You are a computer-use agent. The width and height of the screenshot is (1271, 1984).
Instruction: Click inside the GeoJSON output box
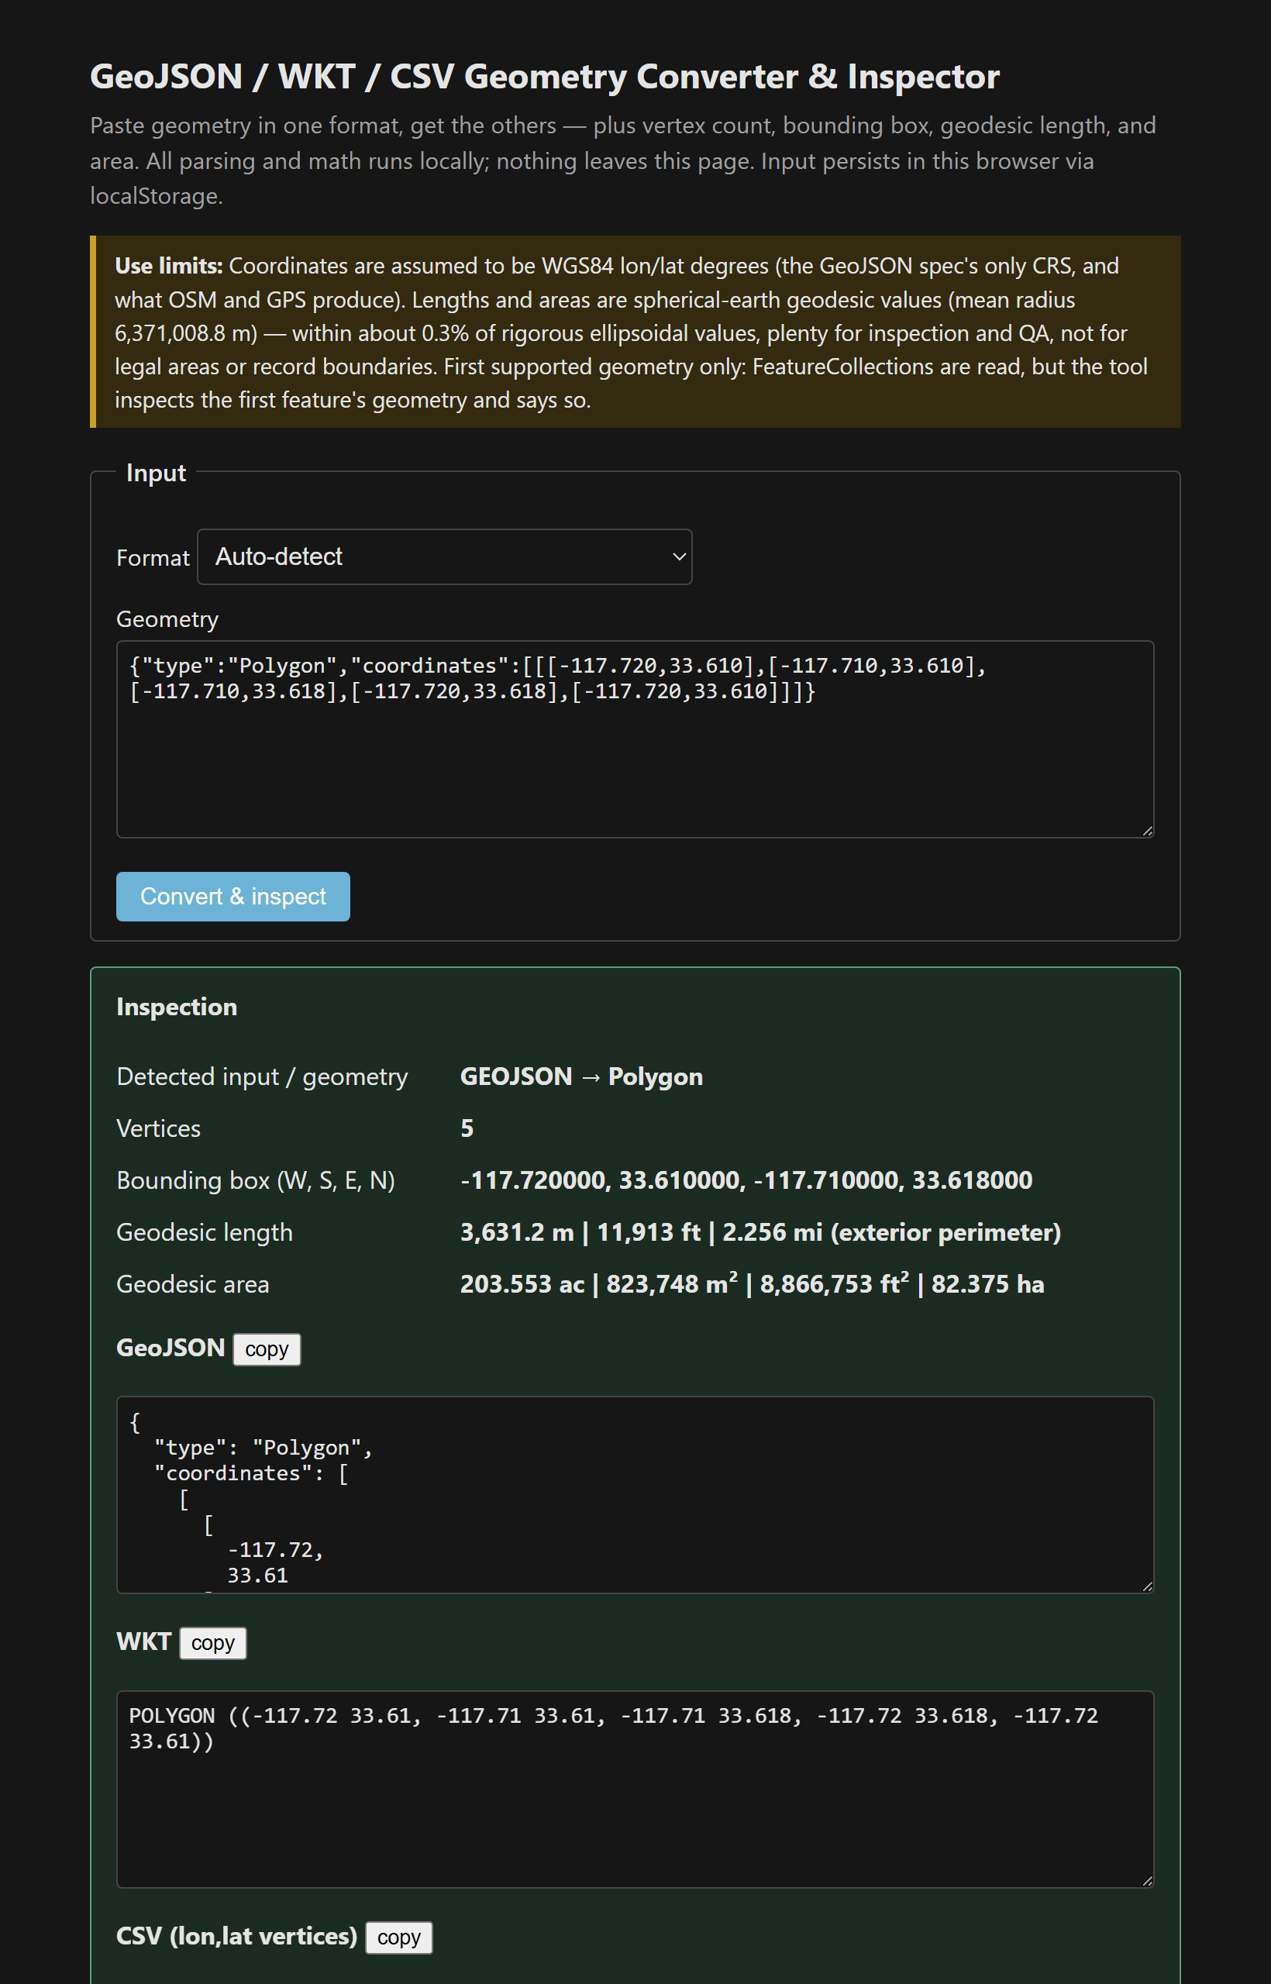[635, 1495]
